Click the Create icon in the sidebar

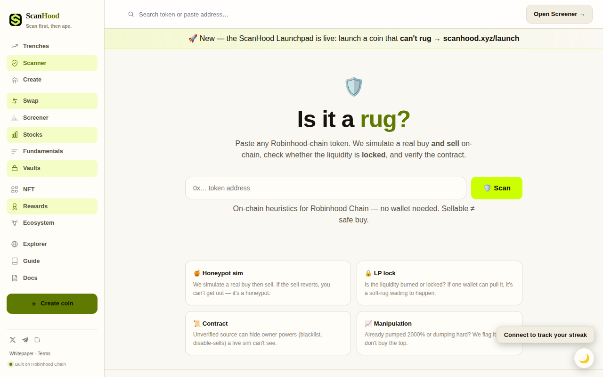tap(15, 80)
